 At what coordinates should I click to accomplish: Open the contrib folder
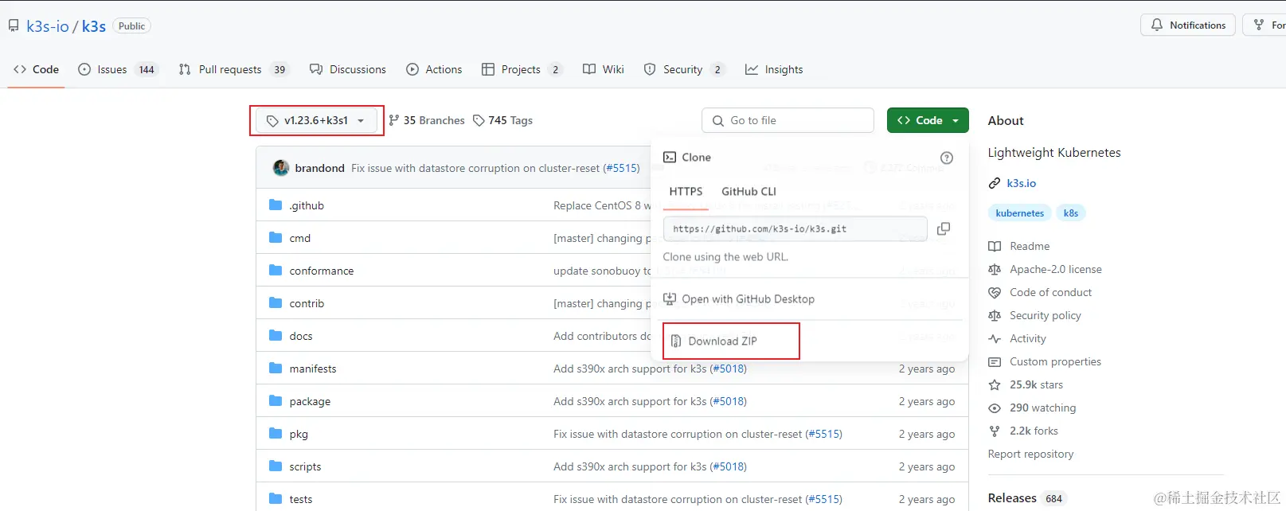click(x=307, y=303)
